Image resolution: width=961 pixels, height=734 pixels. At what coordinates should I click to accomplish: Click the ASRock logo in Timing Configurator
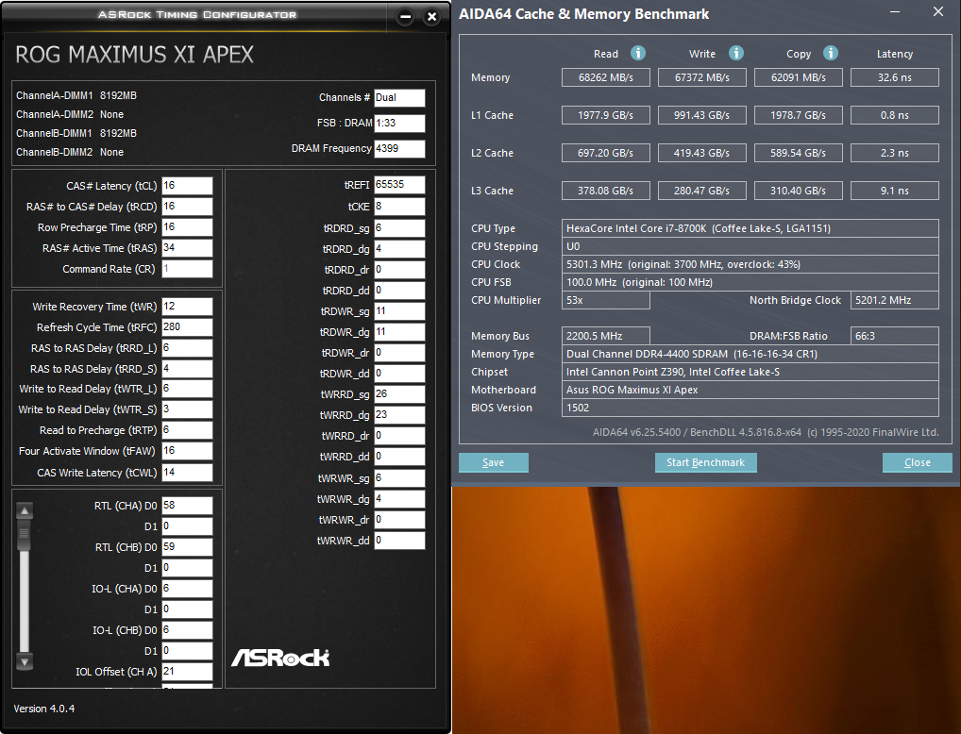click(280, 658)
